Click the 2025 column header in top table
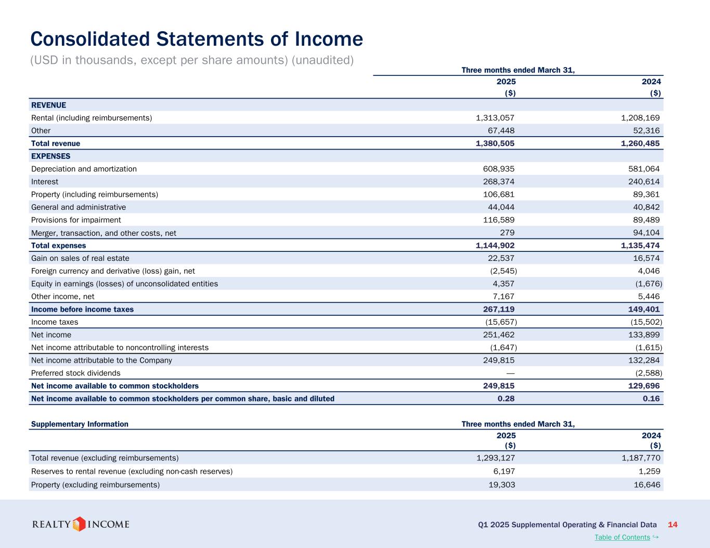Image resolution: width=710 pixels, height=548 pixels. pyautogui.click(x=506, y=82)
